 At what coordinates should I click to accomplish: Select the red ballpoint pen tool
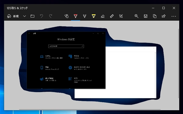coord(76,16)
